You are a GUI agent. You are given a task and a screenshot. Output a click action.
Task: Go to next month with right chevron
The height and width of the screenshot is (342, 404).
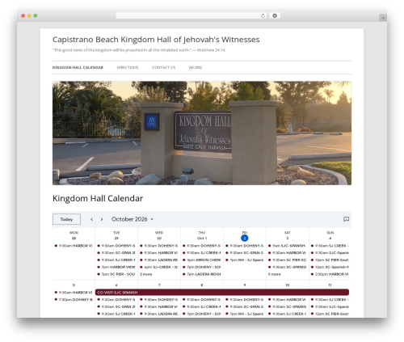point(102,219)
